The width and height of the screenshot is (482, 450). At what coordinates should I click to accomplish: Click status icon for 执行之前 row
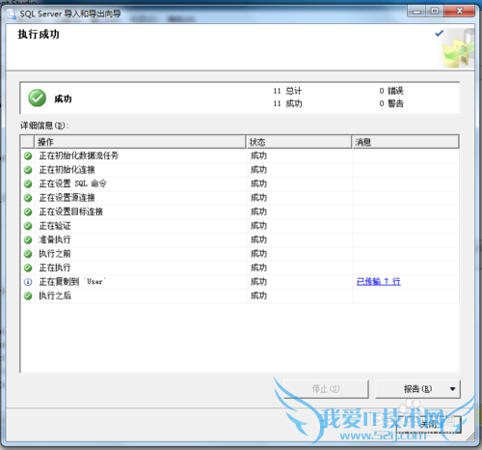28,254
